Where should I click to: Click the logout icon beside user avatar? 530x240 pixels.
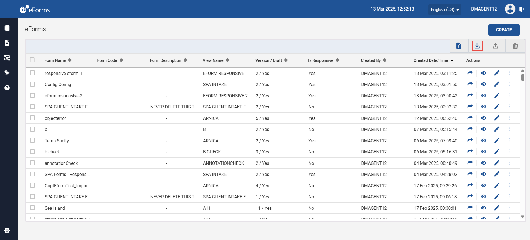(x=522, y=9)
